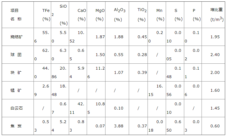Click the Mn (%) column header
Image resolution: width=228 pixels, height=137 pixels.
point(157,15)
